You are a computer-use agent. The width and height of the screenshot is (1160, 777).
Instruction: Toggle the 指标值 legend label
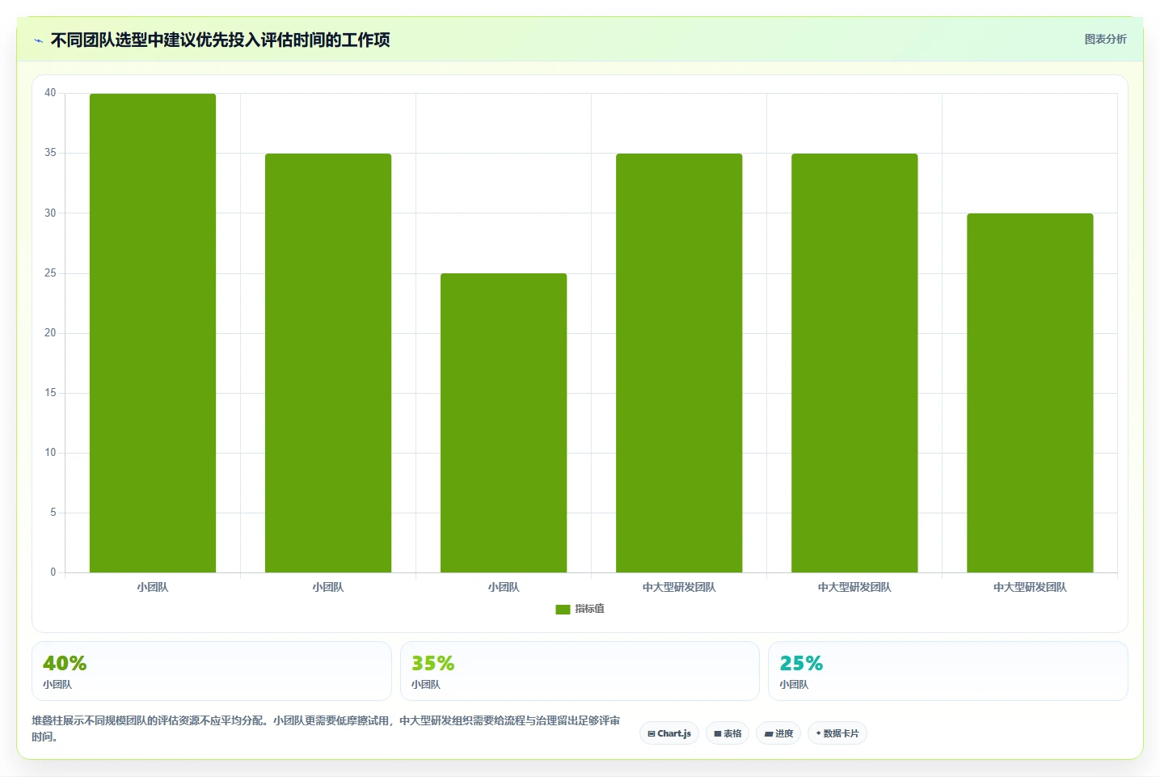pyautogui.click(x=589, y=609)
